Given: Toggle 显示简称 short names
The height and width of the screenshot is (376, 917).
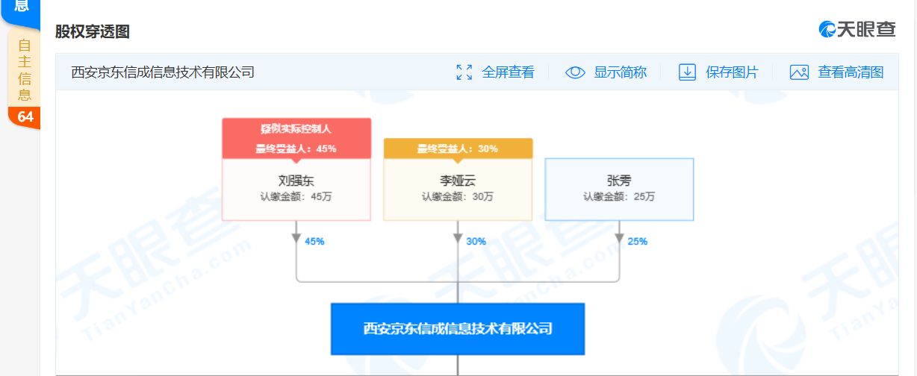Looking at the screenshot, I should point(620,72).
